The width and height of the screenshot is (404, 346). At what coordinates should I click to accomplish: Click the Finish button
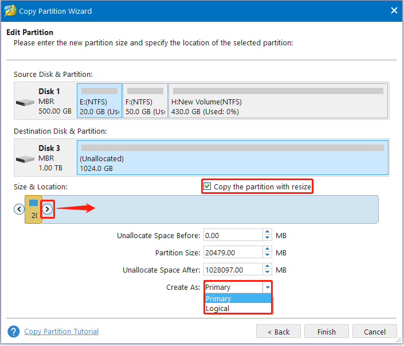(x=327, y=331)
